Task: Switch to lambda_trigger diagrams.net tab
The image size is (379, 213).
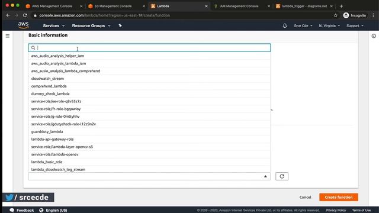Action: 304,6
